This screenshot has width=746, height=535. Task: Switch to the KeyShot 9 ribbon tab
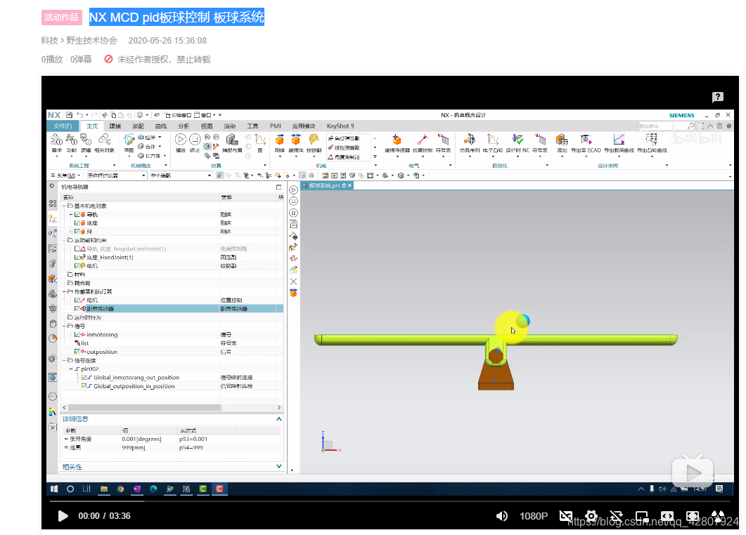pos(340,126)
